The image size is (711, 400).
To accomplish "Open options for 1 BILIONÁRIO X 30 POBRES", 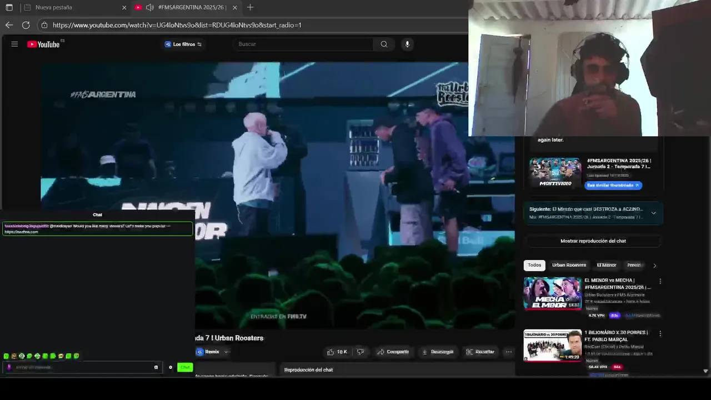I will [x=660, y=333].
